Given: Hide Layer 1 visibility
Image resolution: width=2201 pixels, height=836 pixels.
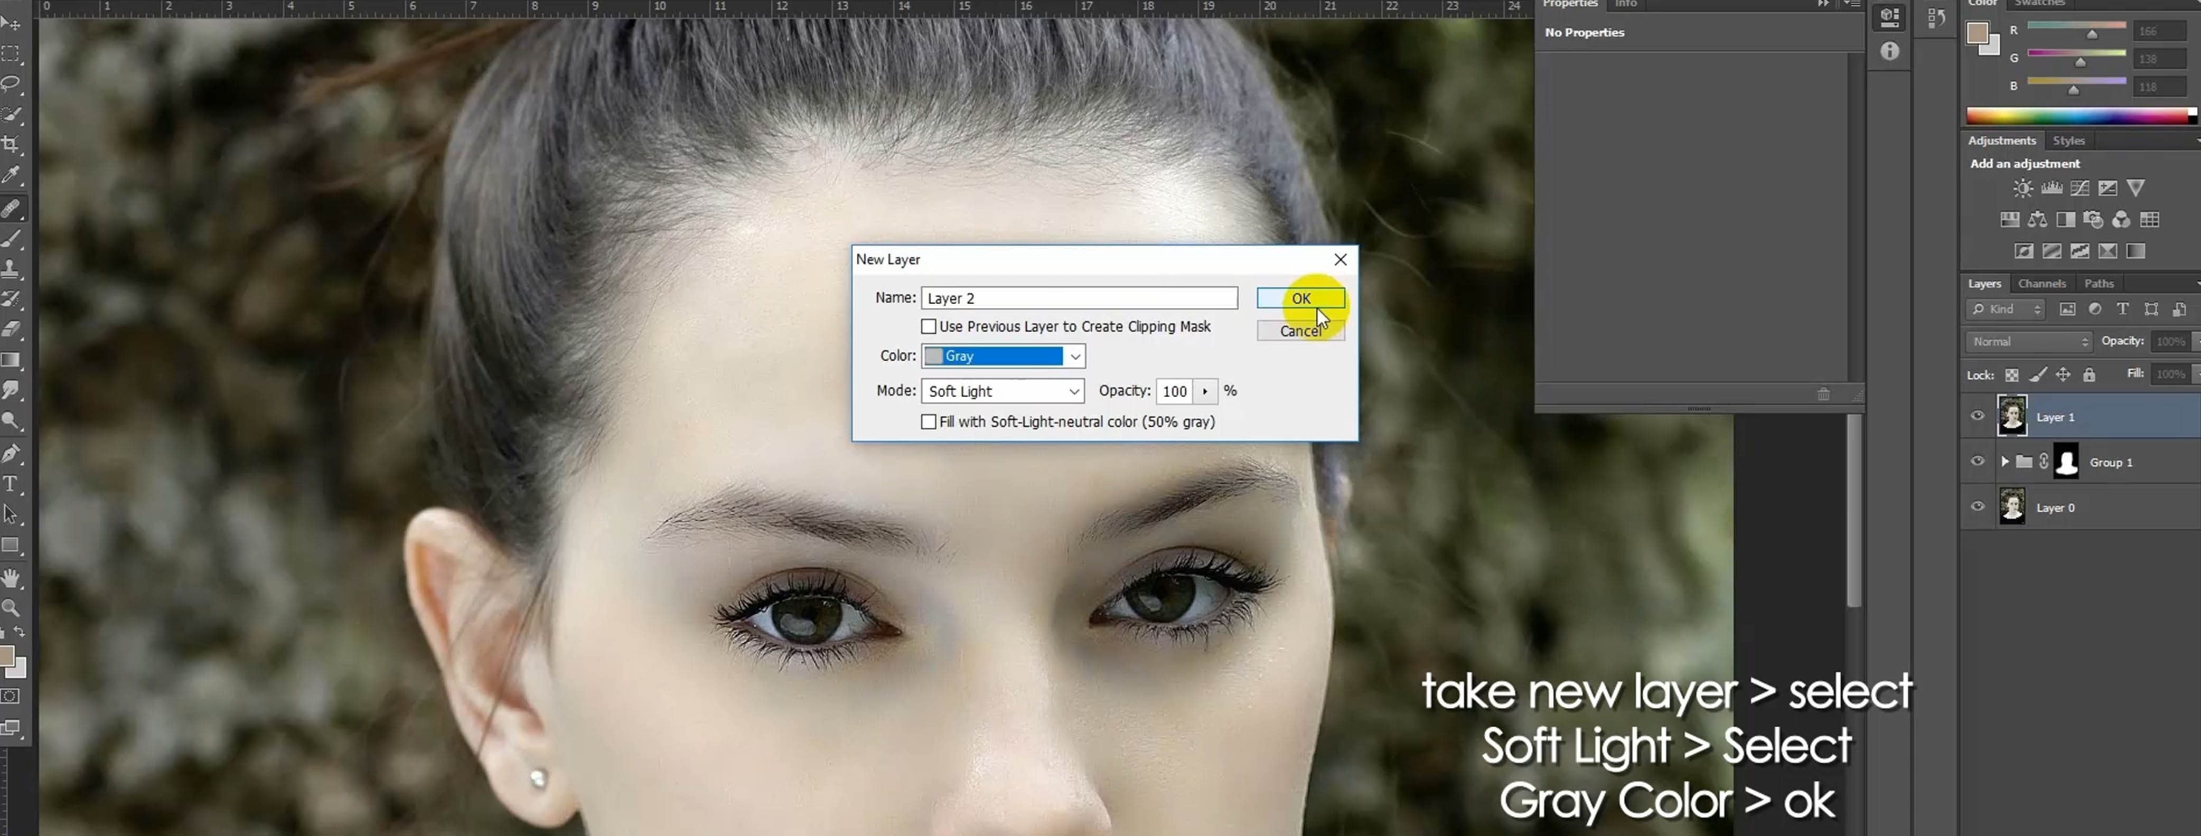Looking at the screenshot, I should tap(1977, 416).
